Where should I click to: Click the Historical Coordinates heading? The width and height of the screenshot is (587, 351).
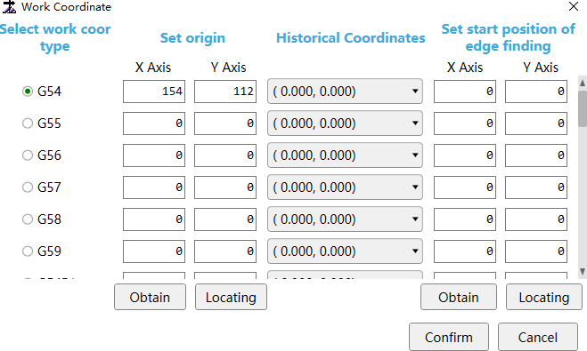click(x=351, y=37)
